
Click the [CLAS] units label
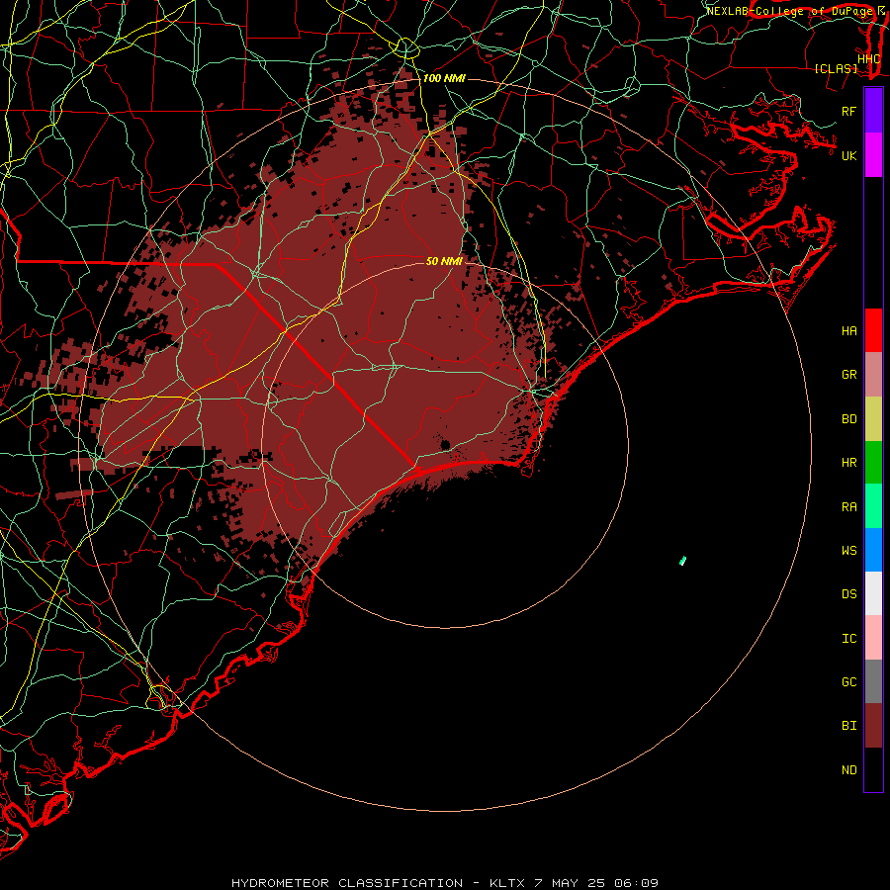(836, 68)
